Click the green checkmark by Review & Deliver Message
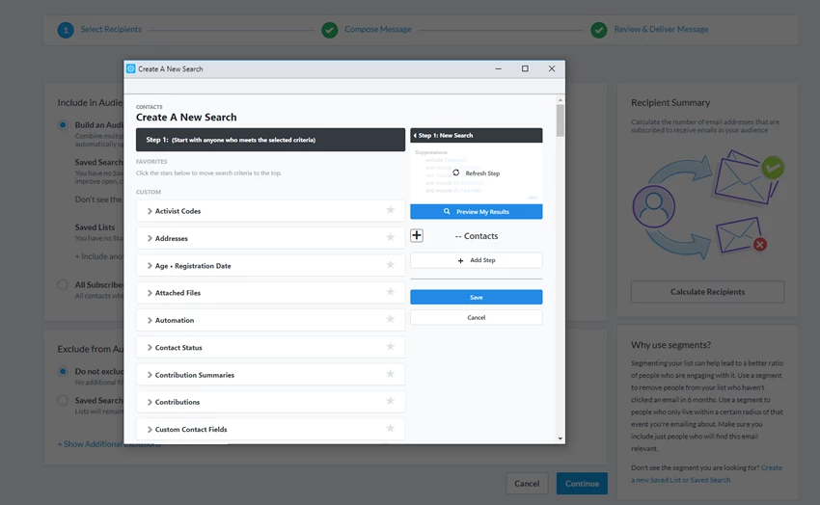Viewport: 820px width, 505px height. pyautogui.click(x=599, y=30)
